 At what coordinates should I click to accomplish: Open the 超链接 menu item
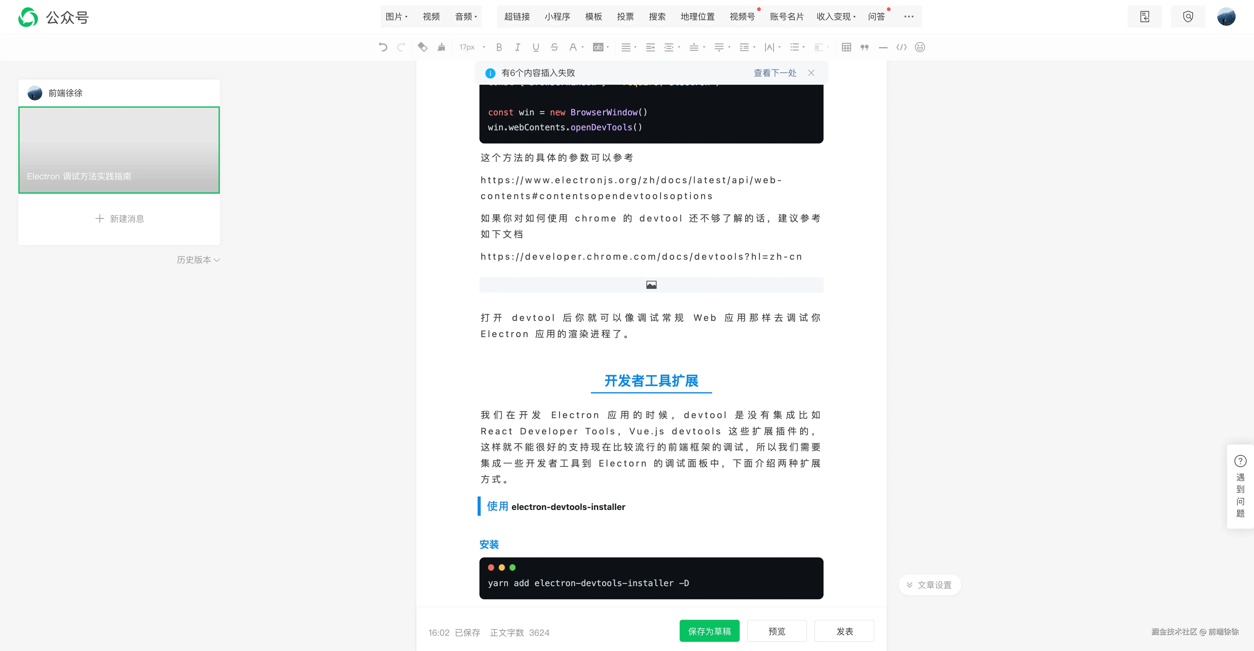tap(516, 17)
